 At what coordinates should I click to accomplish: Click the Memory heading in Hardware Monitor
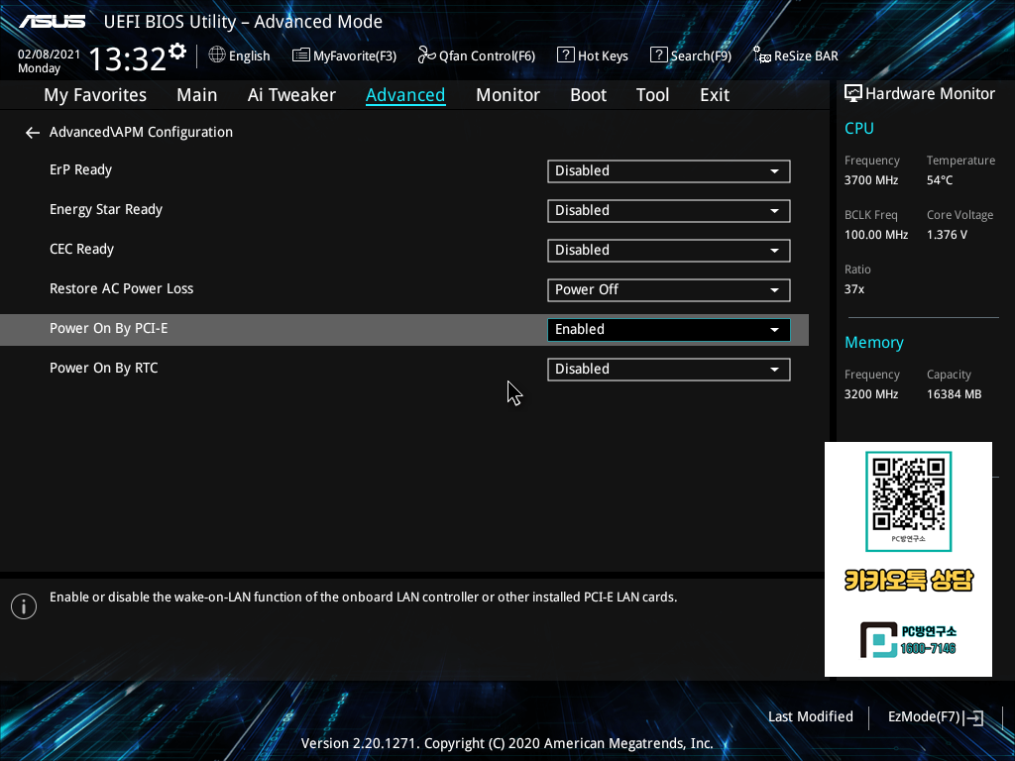874,342
